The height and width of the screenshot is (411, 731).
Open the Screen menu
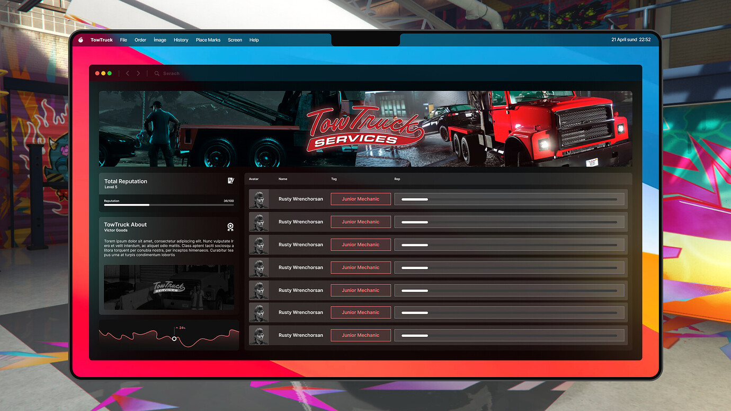(235, 40)
